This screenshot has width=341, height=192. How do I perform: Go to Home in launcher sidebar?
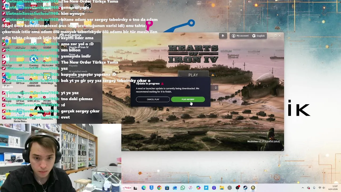point(72,54)
